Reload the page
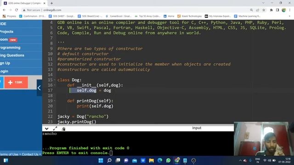 click(17, 10)
